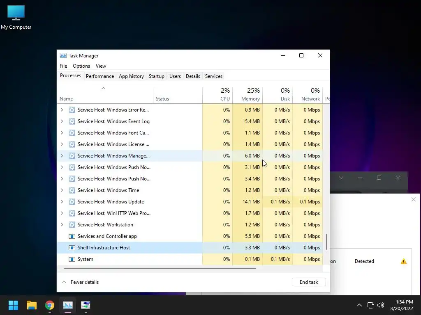Click Task Manager icon in the taskbar
Viewport: 421px width, 315px height.
68,305
